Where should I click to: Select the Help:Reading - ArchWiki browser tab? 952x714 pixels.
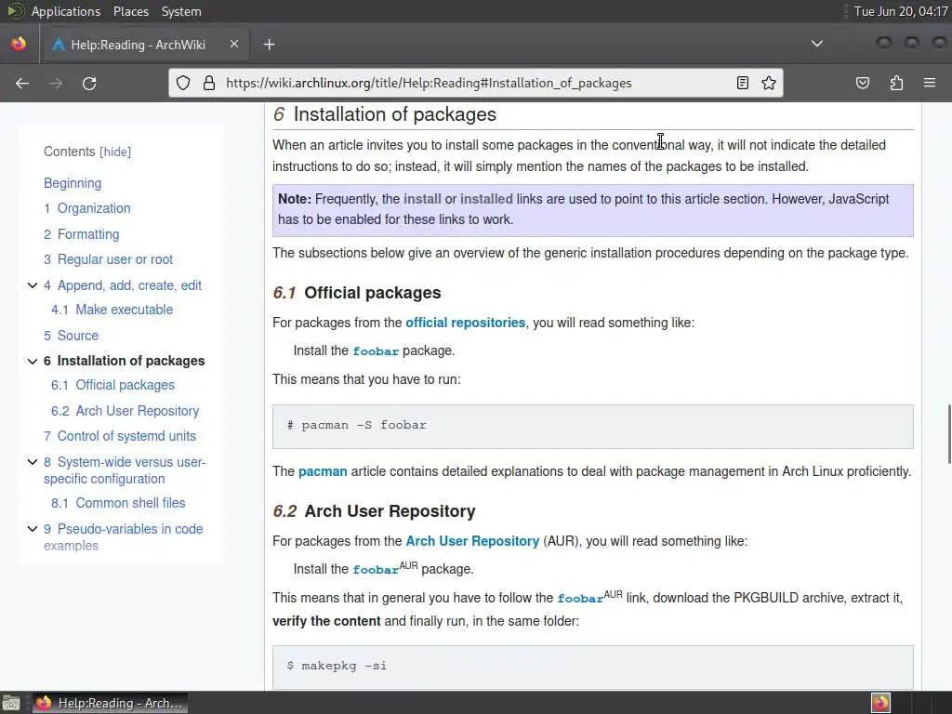144,45
